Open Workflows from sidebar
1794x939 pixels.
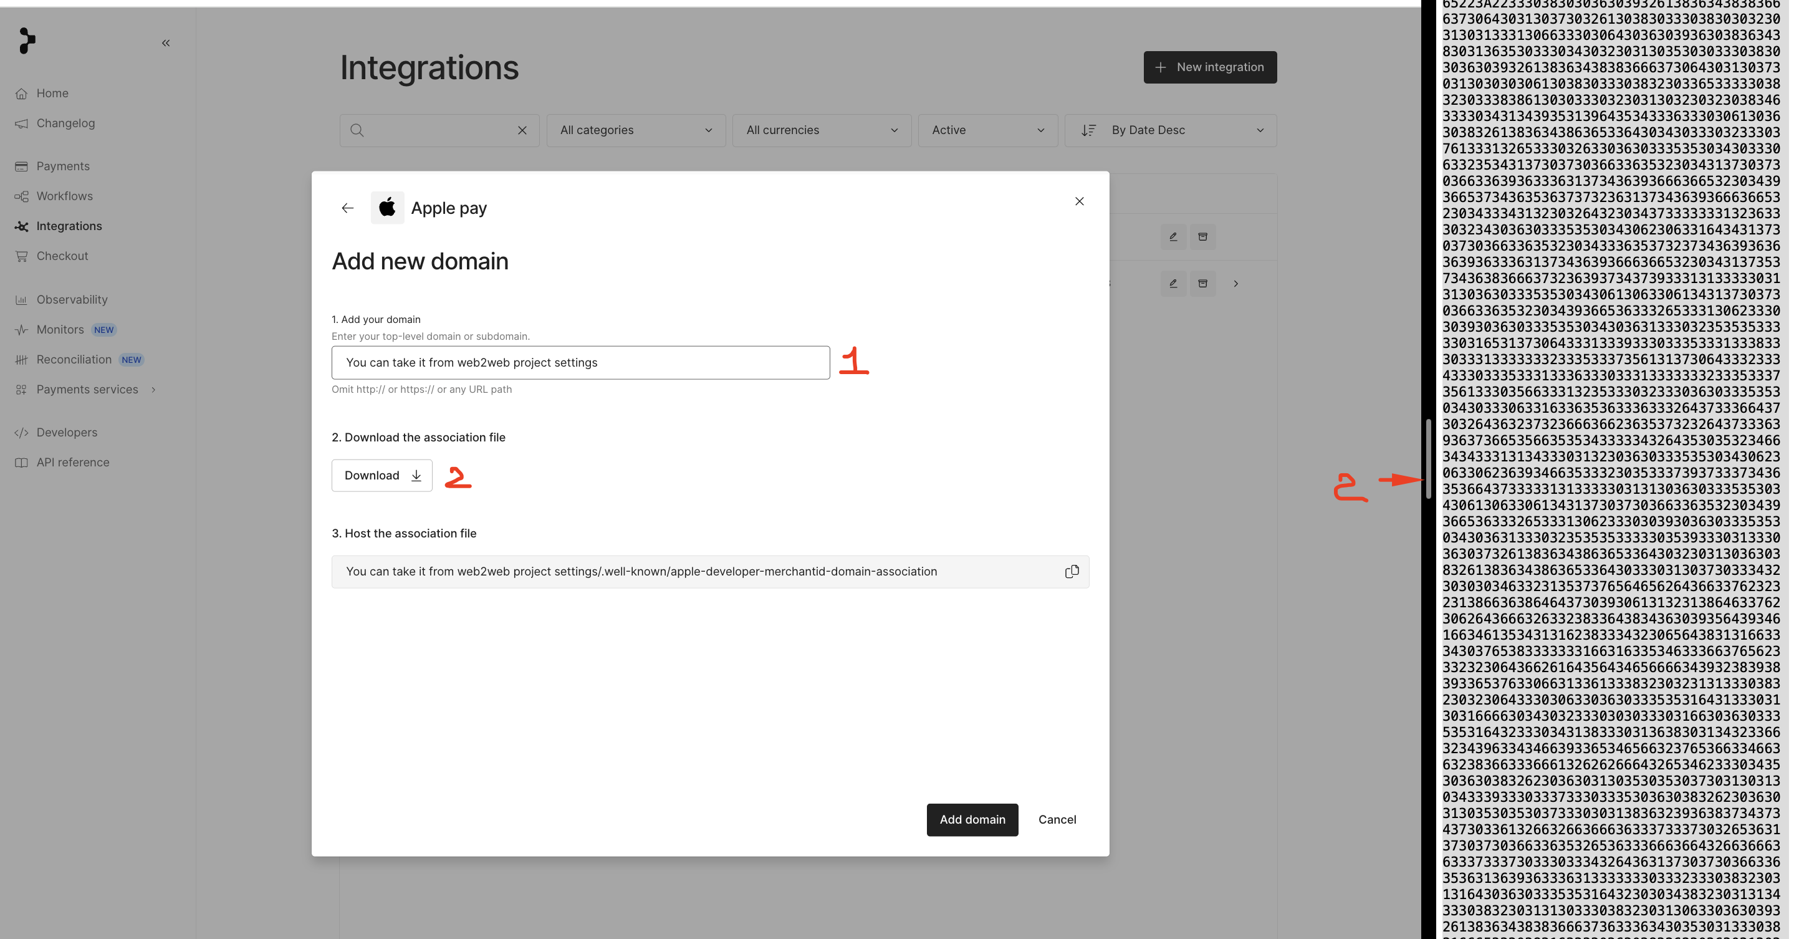point(64,196)
